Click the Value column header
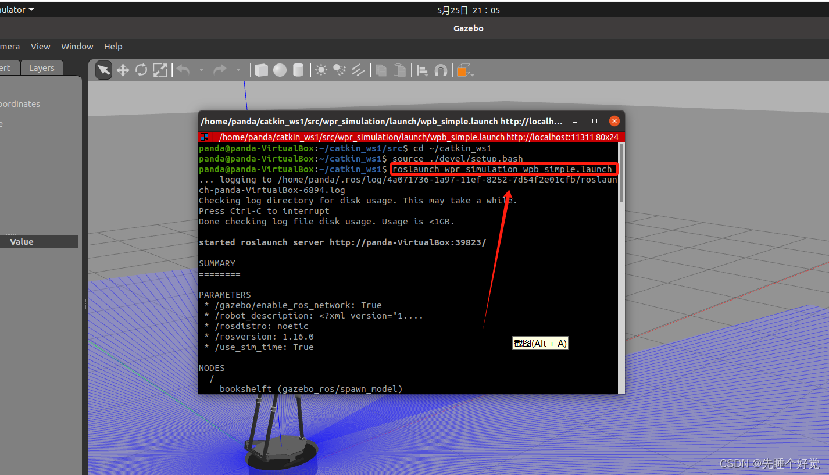This screenshot has height=475, width=829. (22, 241)
